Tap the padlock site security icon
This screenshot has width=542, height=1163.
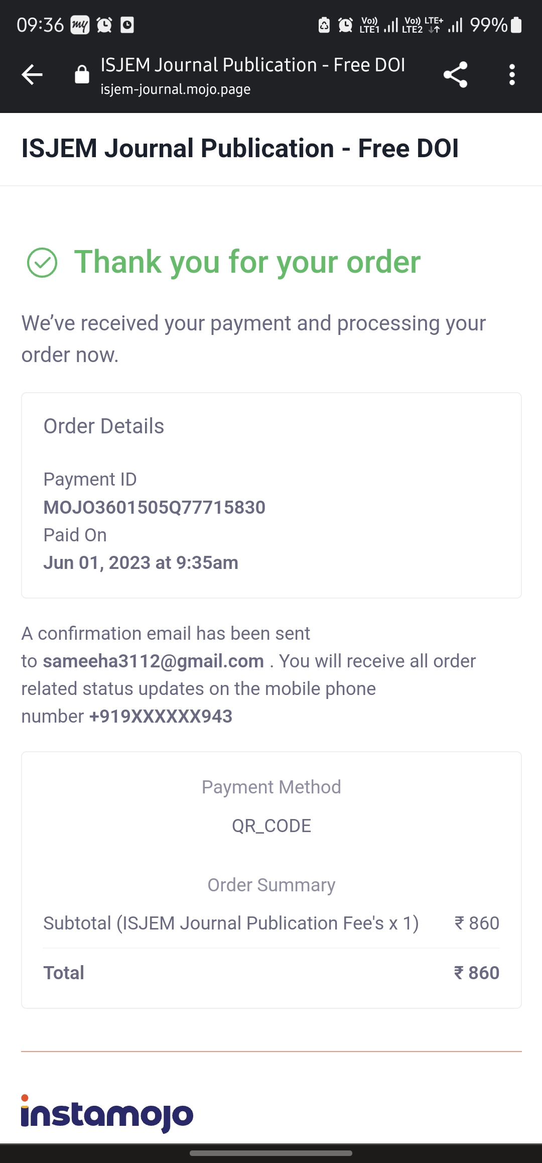point(82,75)
